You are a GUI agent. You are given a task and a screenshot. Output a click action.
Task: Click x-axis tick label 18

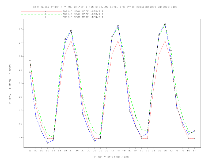pos(65,151)
